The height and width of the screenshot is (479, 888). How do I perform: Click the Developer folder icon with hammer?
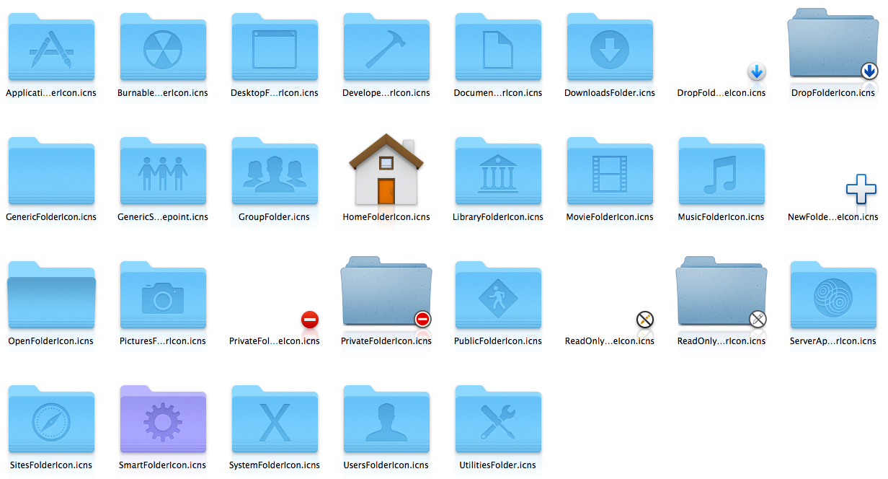(x=386, y=46)
